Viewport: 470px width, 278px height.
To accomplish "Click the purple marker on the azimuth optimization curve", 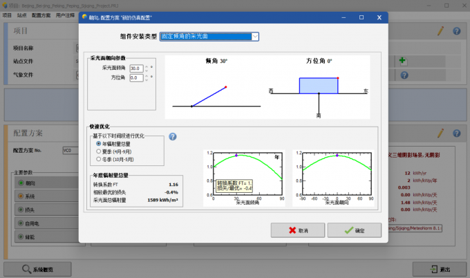I will (337, 156).
